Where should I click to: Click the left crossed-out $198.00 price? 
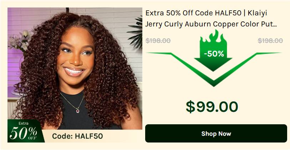click(x=158, y=41)
